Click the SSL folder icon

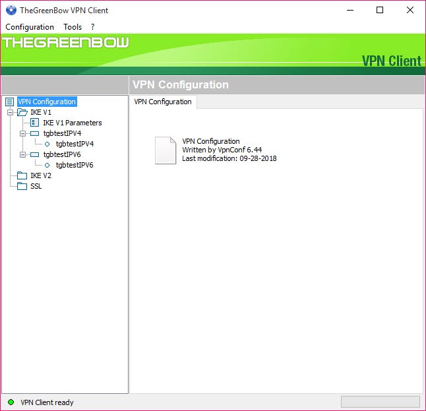coord(22,186)
